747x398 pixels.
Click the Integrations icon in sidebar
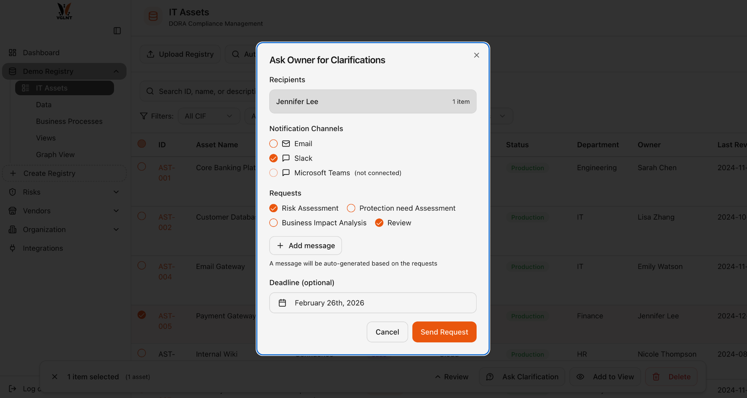coord(12,248)
